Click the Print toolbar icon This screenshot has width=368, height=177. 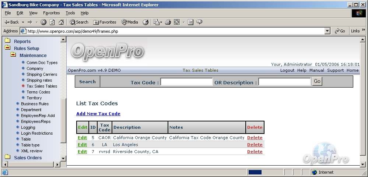[x=168, y=22]
